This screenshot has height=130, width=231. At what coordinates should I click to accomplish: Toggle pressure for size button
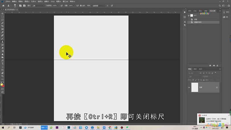point(112,5)
